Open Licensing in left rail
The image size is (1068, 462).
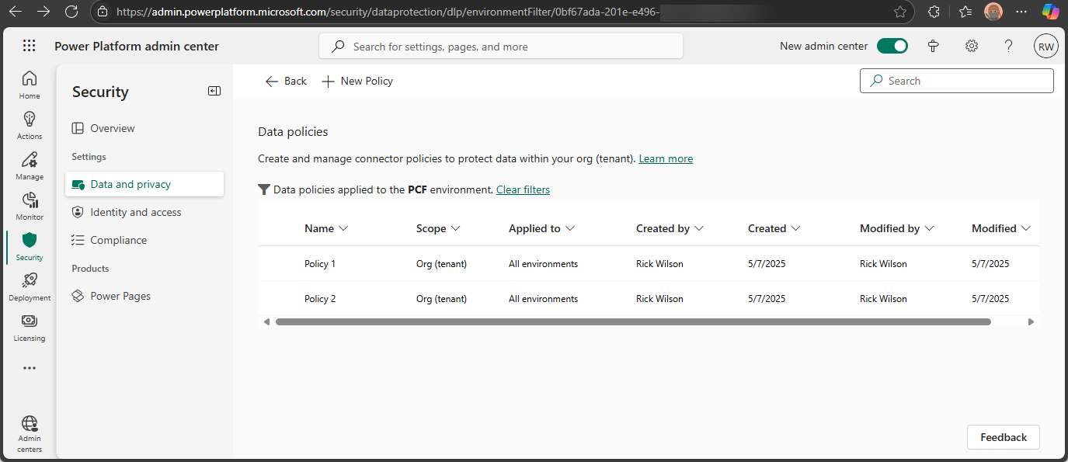(30, 327)
